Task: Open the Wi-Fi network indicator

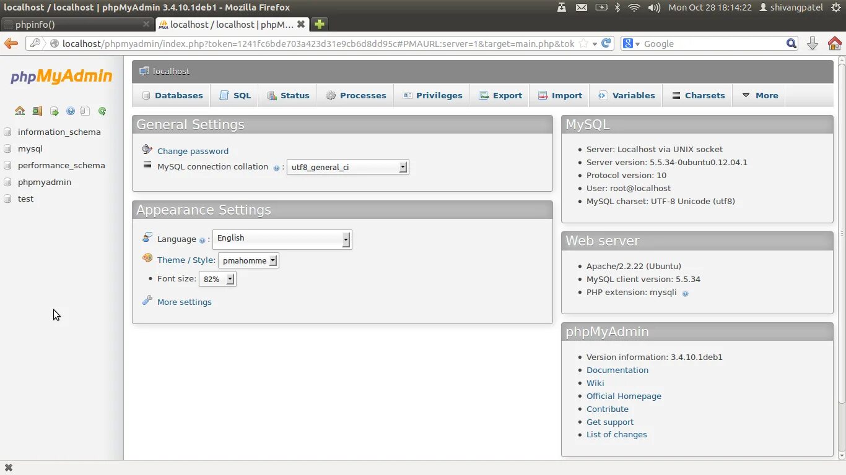Action: pos(634,7)
